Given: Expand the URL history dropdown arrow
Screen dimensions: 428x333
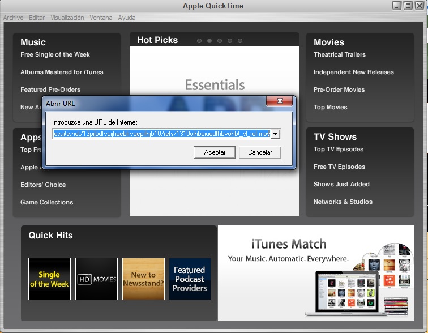Looking at the screenshot, I should coord(275,134).
